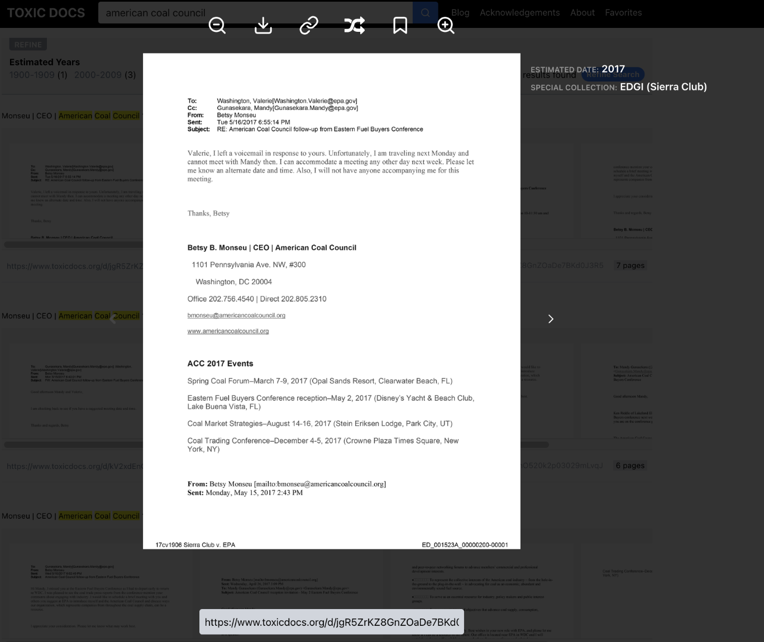Click the 7 pages badge

pos(630,266)
